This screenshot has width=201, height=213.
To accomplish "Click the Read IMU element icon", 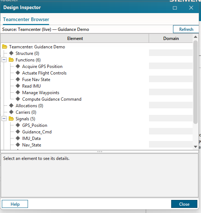I will pos(18,86).
